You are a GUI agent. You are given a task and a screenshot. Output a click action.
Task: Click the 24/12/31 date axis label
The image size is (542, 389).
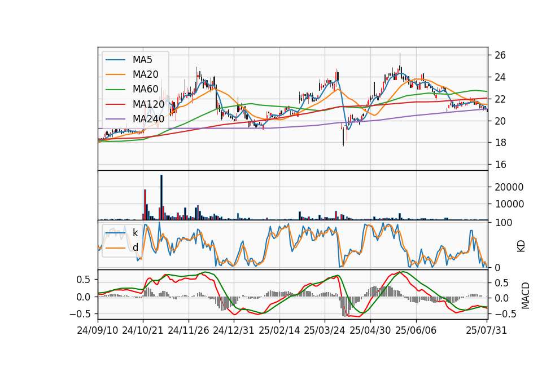234,330
